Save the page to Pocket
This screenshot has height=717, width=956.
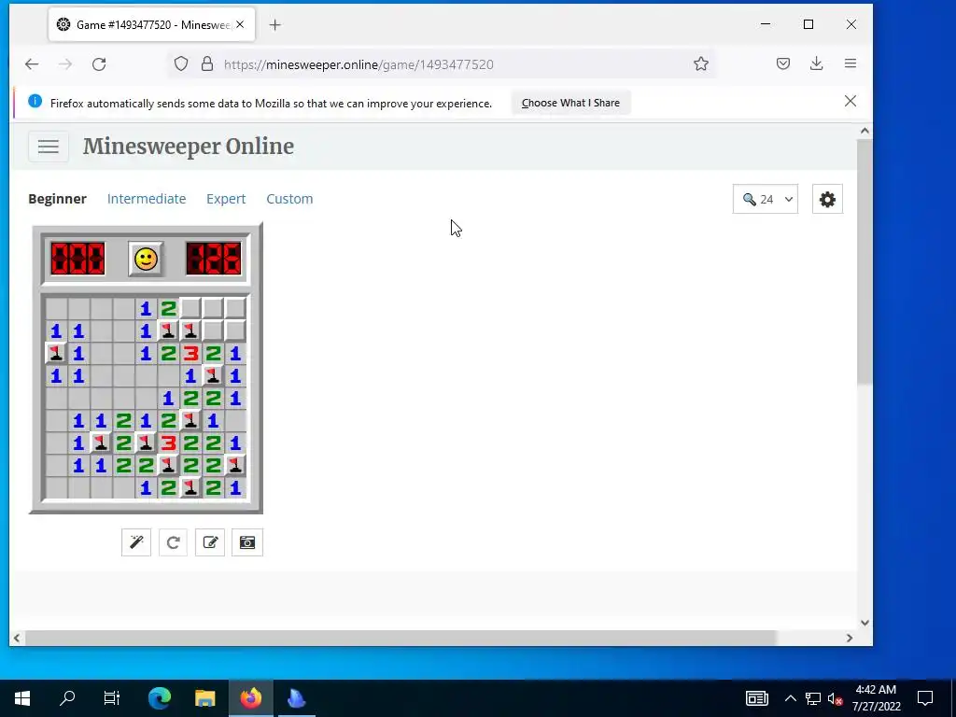783,63
